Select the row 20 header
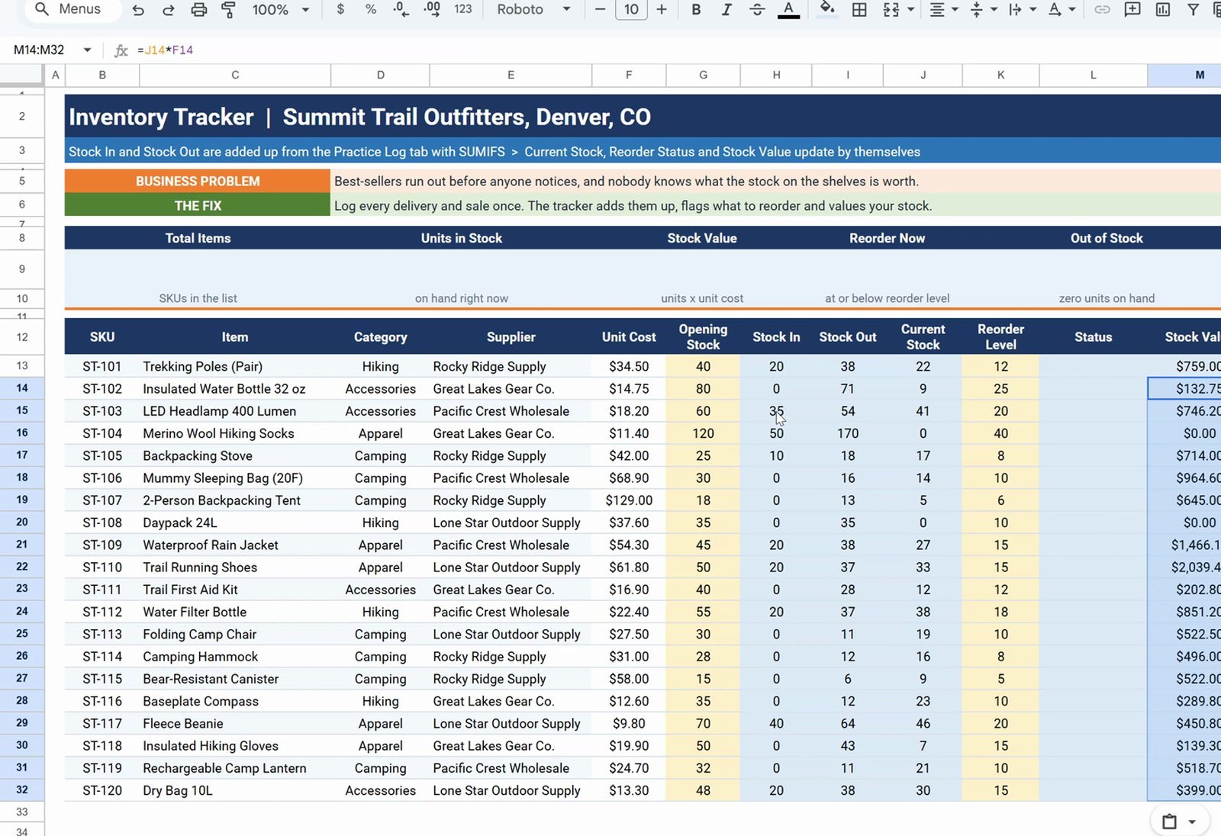The width and height of the screenshot is (1221, 836). [22, 522]
